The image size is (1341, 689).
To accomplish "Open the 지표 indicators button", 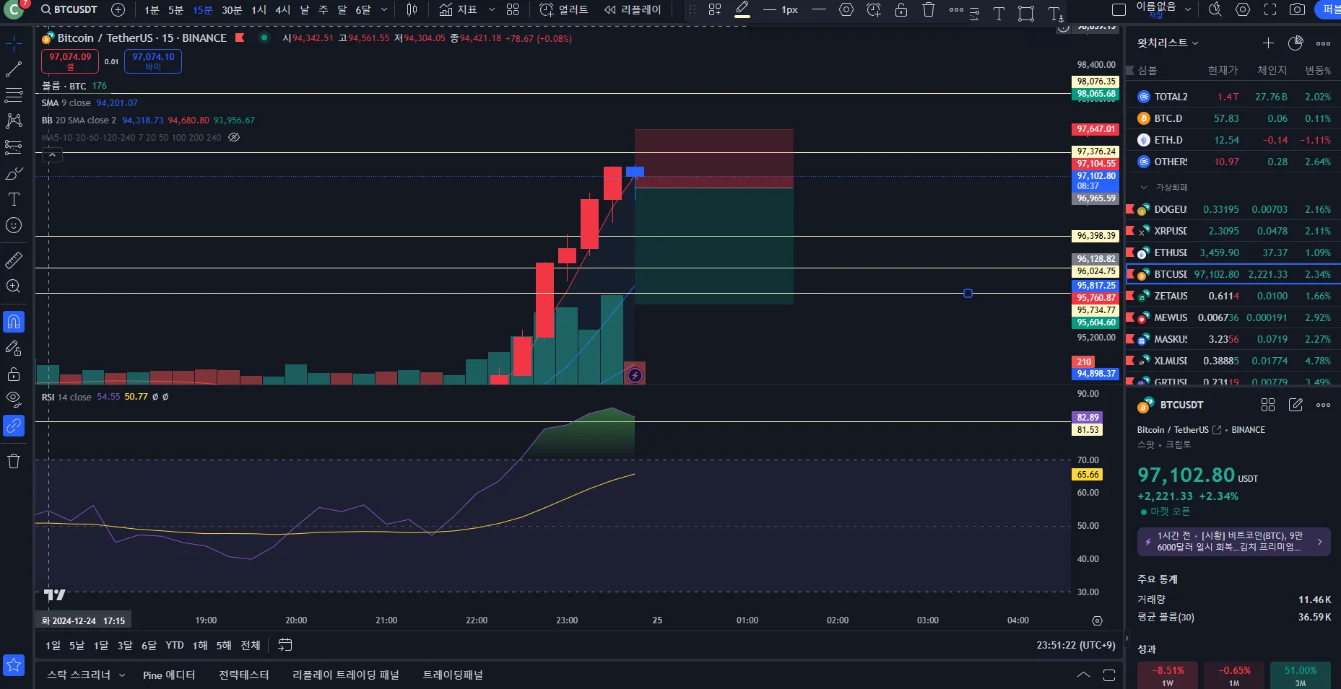I will point(459,9).
